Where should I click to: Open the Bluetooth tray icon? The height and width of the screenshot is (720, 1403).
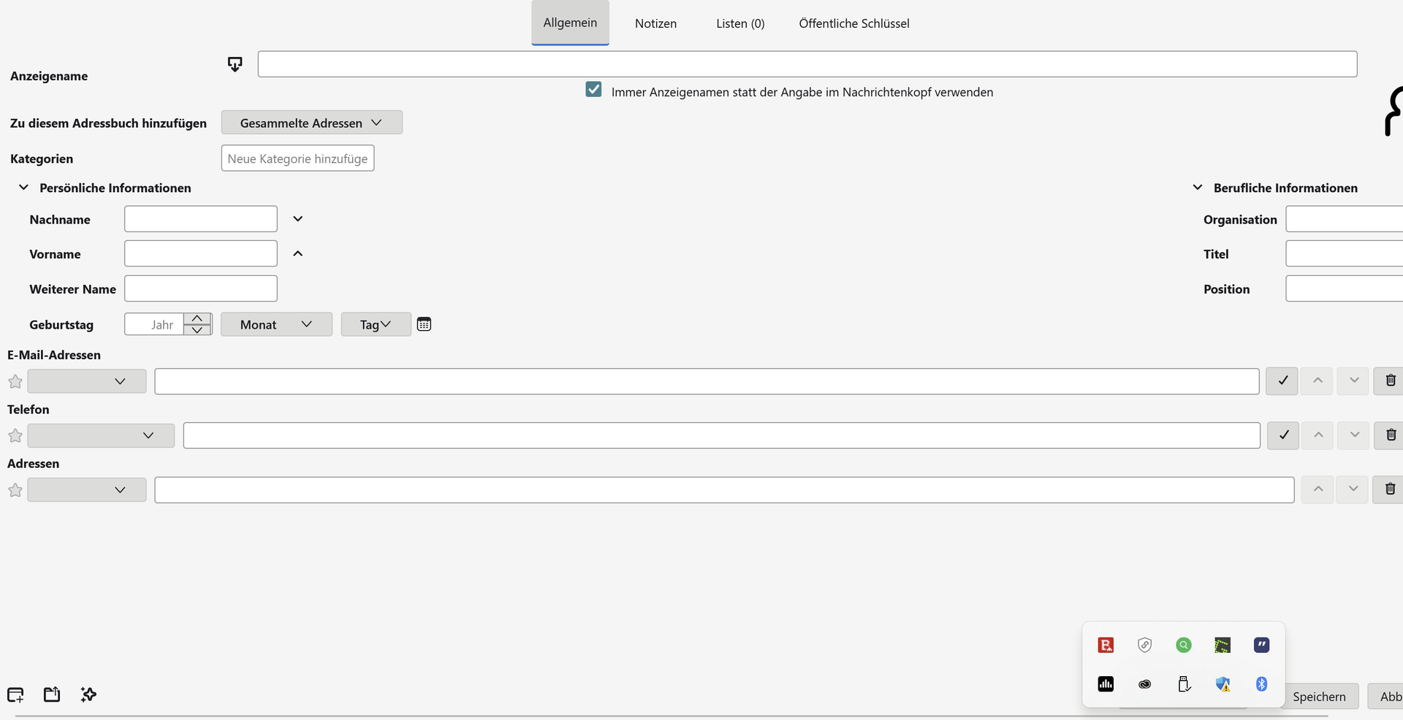click(x=1262, y=684)
